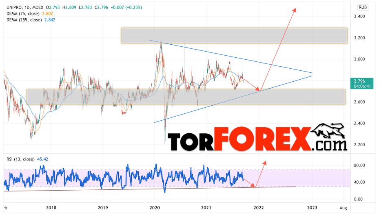Click the 2022 time axis label

point(259,208)
